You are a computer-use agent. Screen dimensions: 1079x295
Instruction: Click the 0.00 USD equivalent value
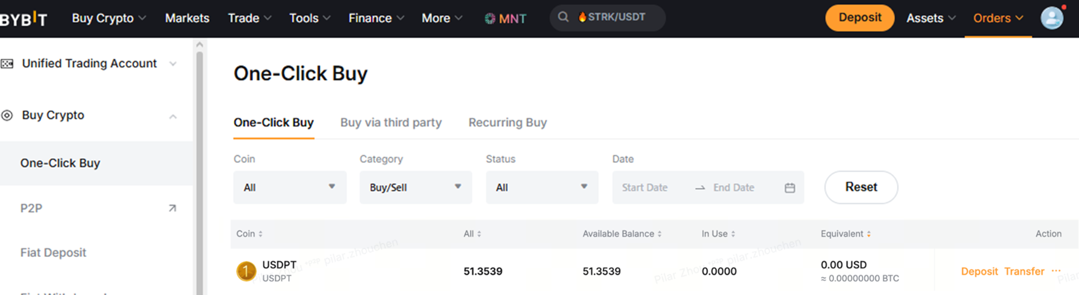[844, 265]
